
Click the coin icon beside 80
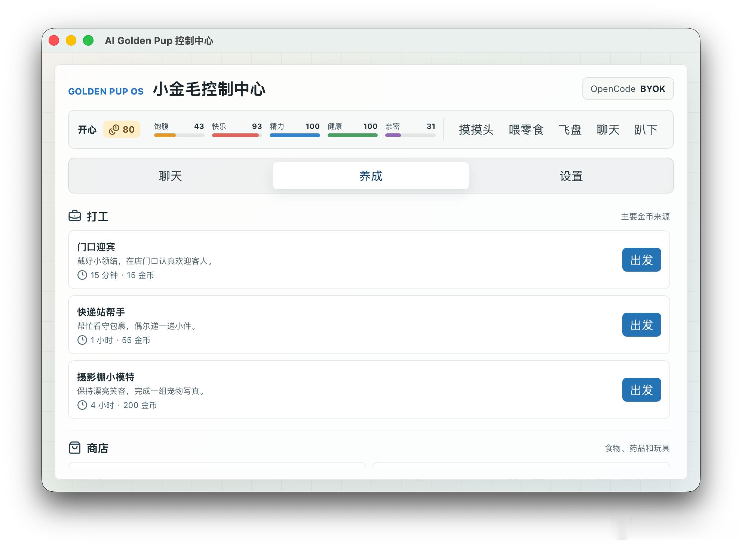tap(114, 130)
